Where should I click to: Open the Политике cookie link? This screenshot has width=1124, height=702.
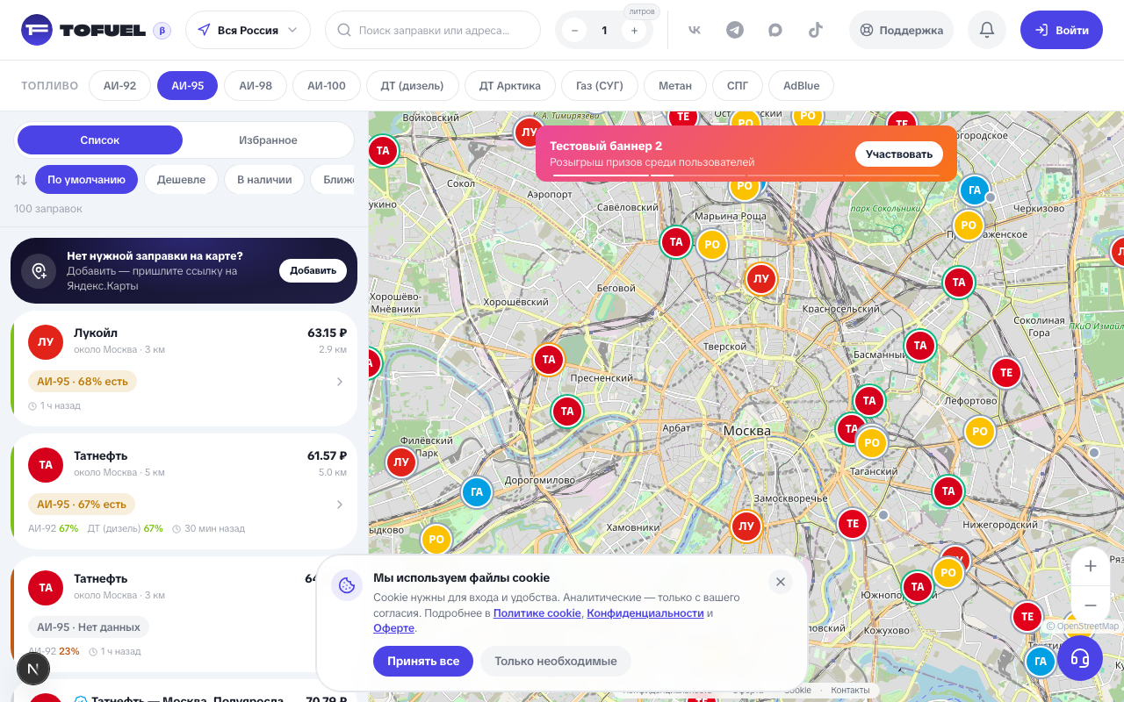coord(537,613)
